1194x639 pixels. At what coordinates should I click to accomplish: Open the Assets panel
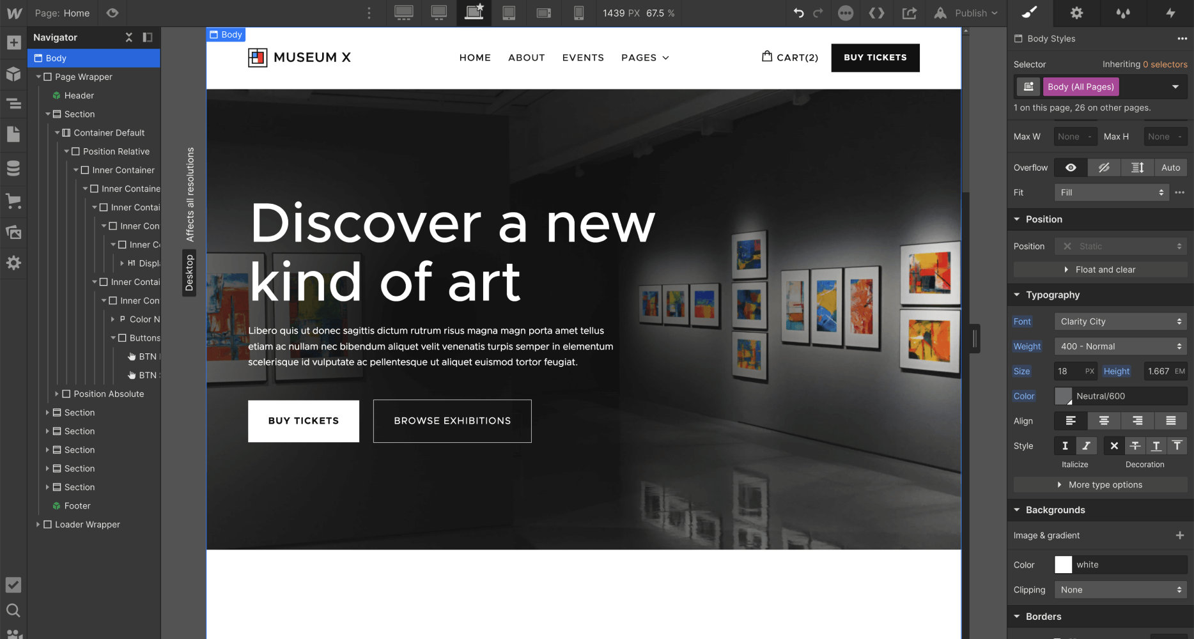click(x=14, y=232)
